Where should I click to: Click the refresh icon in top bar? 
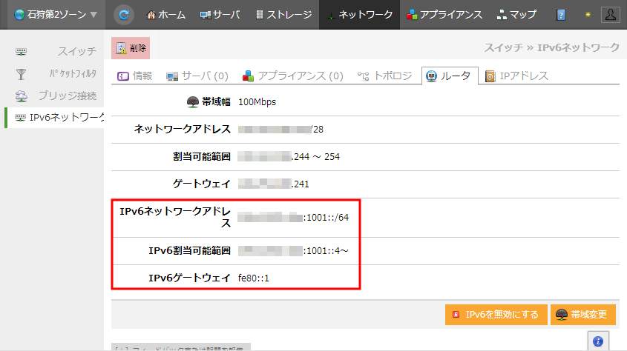pos(124,15)
